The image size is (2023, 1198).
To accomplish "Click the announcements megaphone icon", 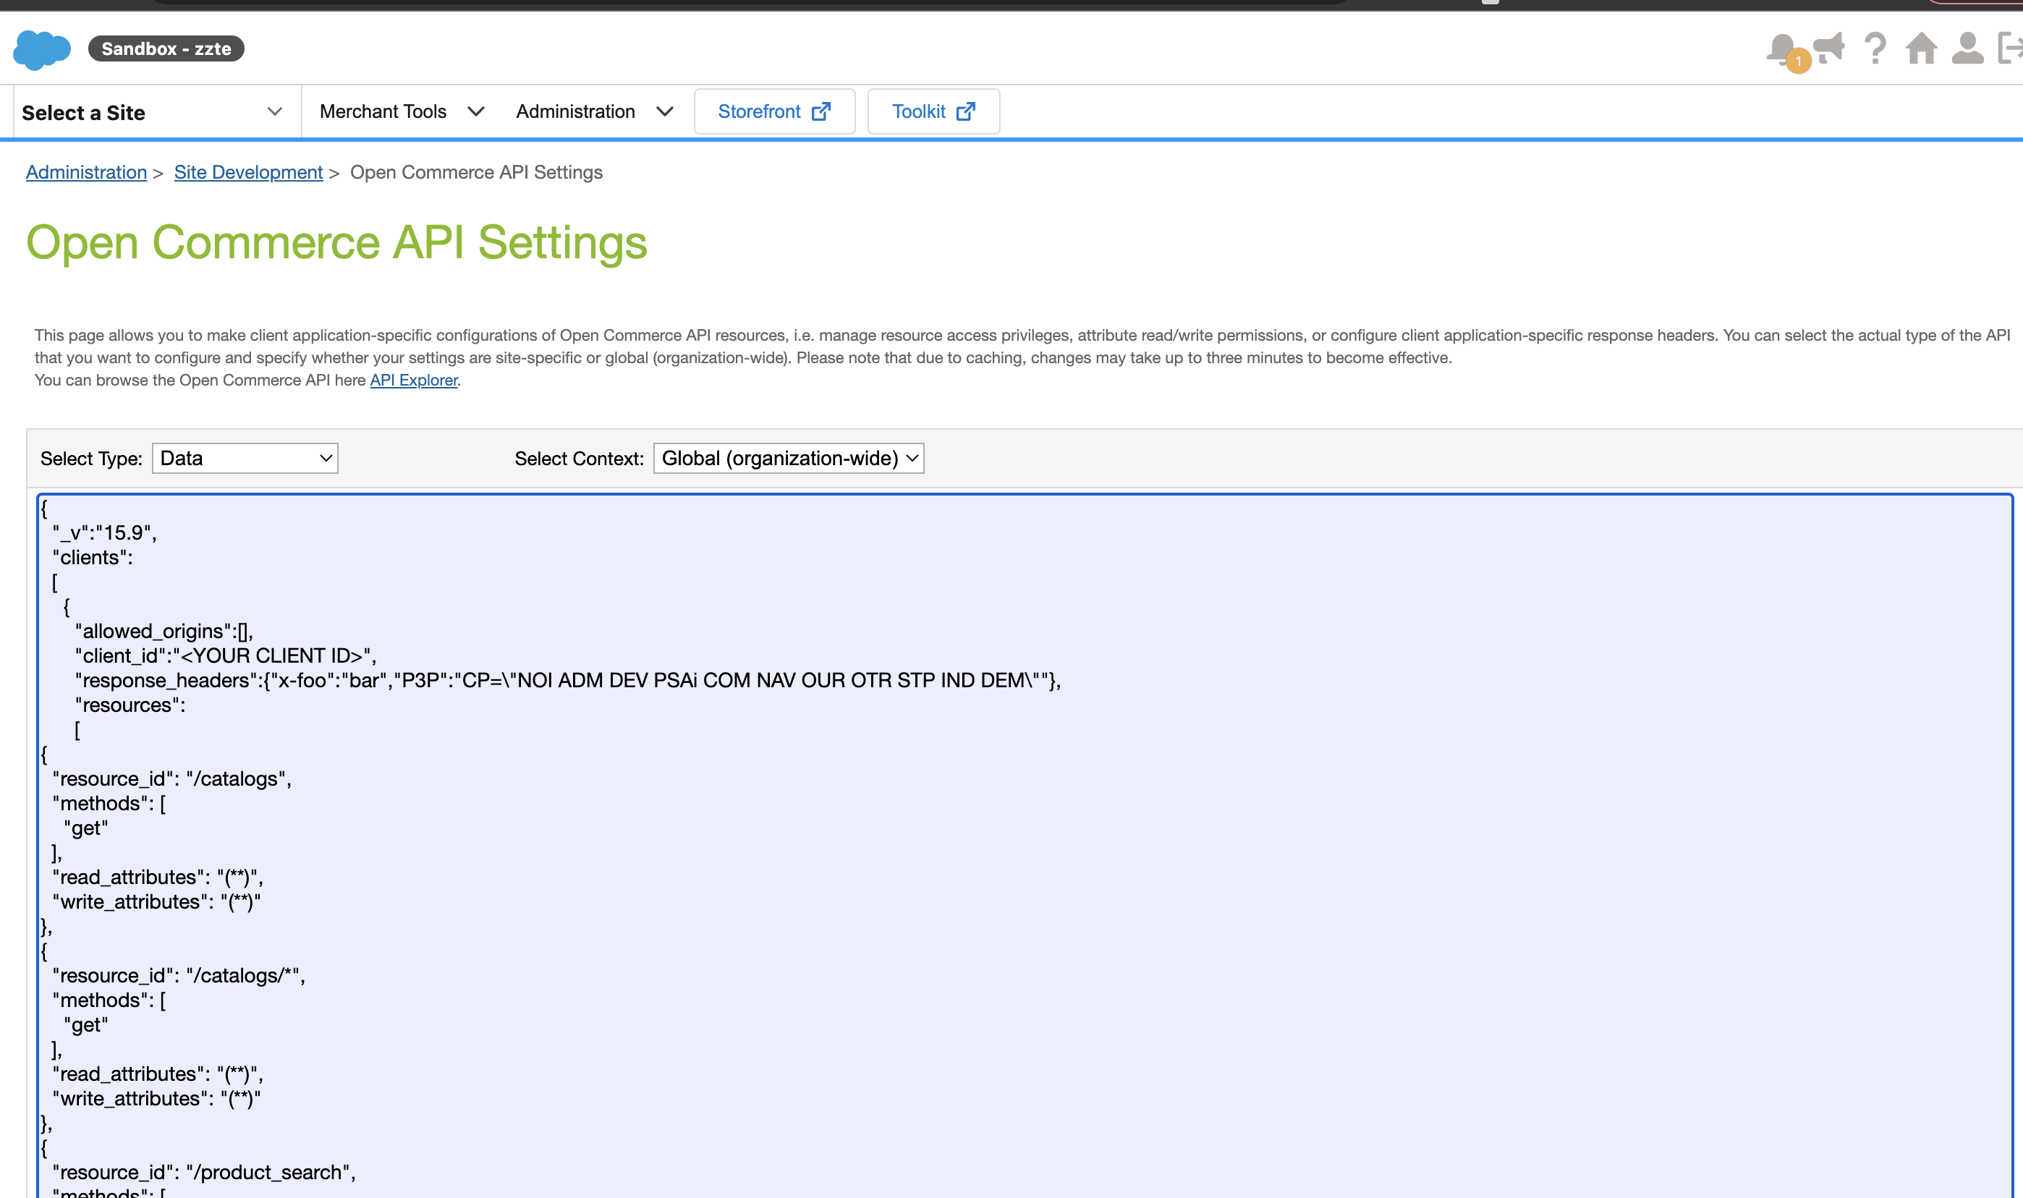I will 1829,48.
